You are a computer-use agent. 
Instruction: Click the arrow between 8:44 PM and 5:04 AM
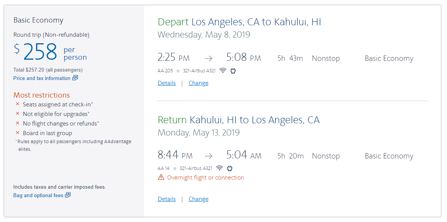coord(208,156)
